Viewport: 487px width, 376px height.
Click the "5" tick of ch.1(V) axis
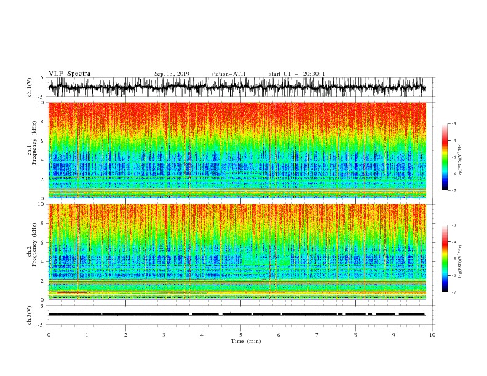click(x=42, y=77)
